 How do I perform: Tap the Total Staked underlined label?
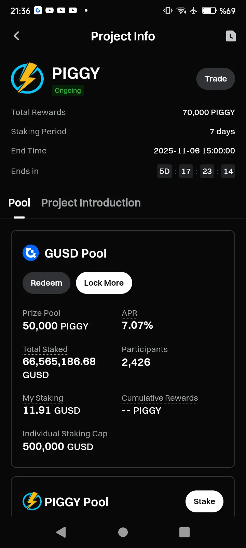tap(45, 349)
